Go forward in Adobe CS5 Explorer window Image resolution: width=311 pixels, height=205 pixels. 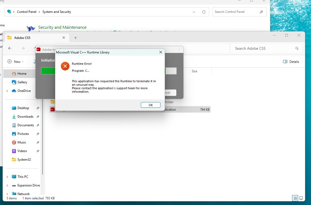pos(23,48)
